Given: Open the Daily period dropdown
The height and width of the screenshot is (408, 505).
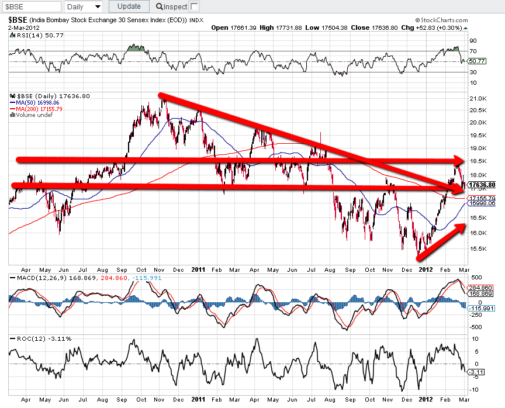Looking at the screenshot, I should click(84, 6).
